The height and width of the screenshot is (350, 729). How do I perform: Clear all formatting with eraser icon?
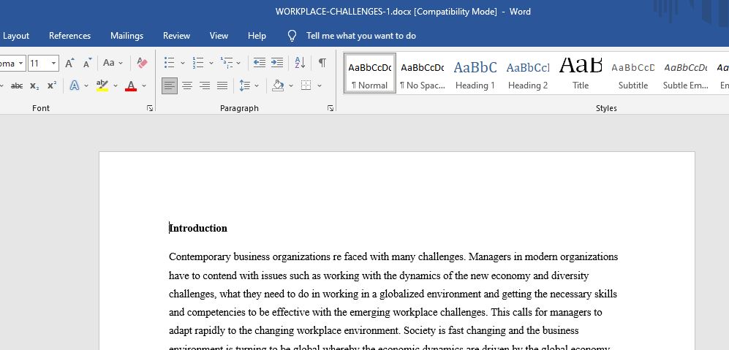click(x=142, y=63)
